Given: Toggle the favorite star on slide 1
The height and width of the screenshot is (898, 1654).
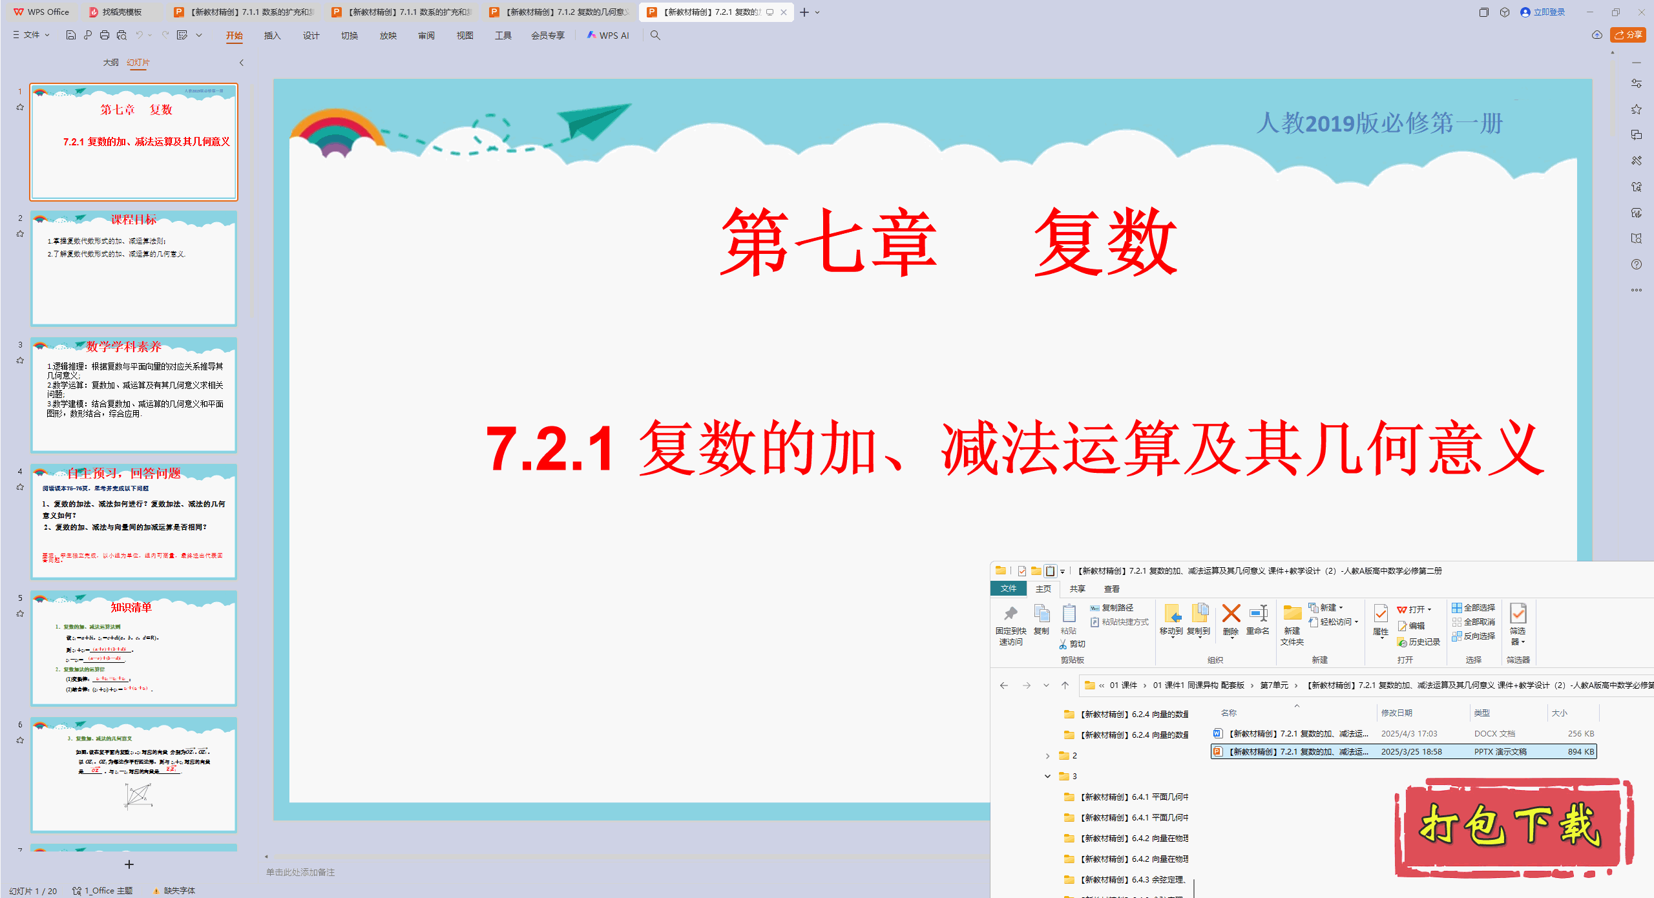Looking at the screenshot, I should (x=19, y=107).
